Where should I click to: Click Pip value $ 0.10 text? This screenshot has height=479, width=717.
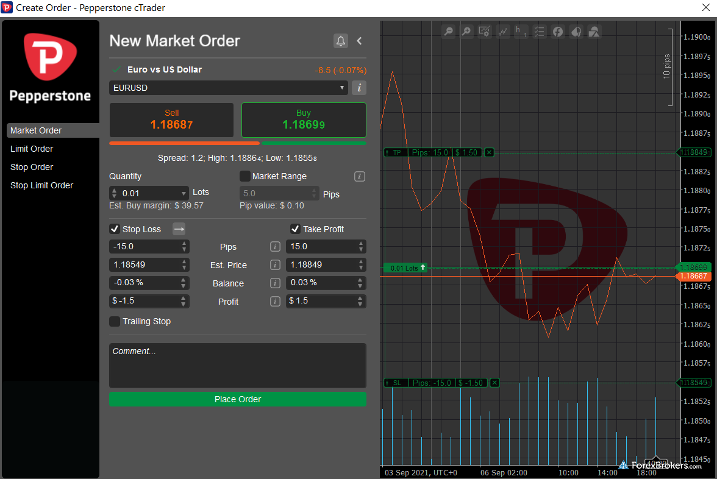point(272,206)
